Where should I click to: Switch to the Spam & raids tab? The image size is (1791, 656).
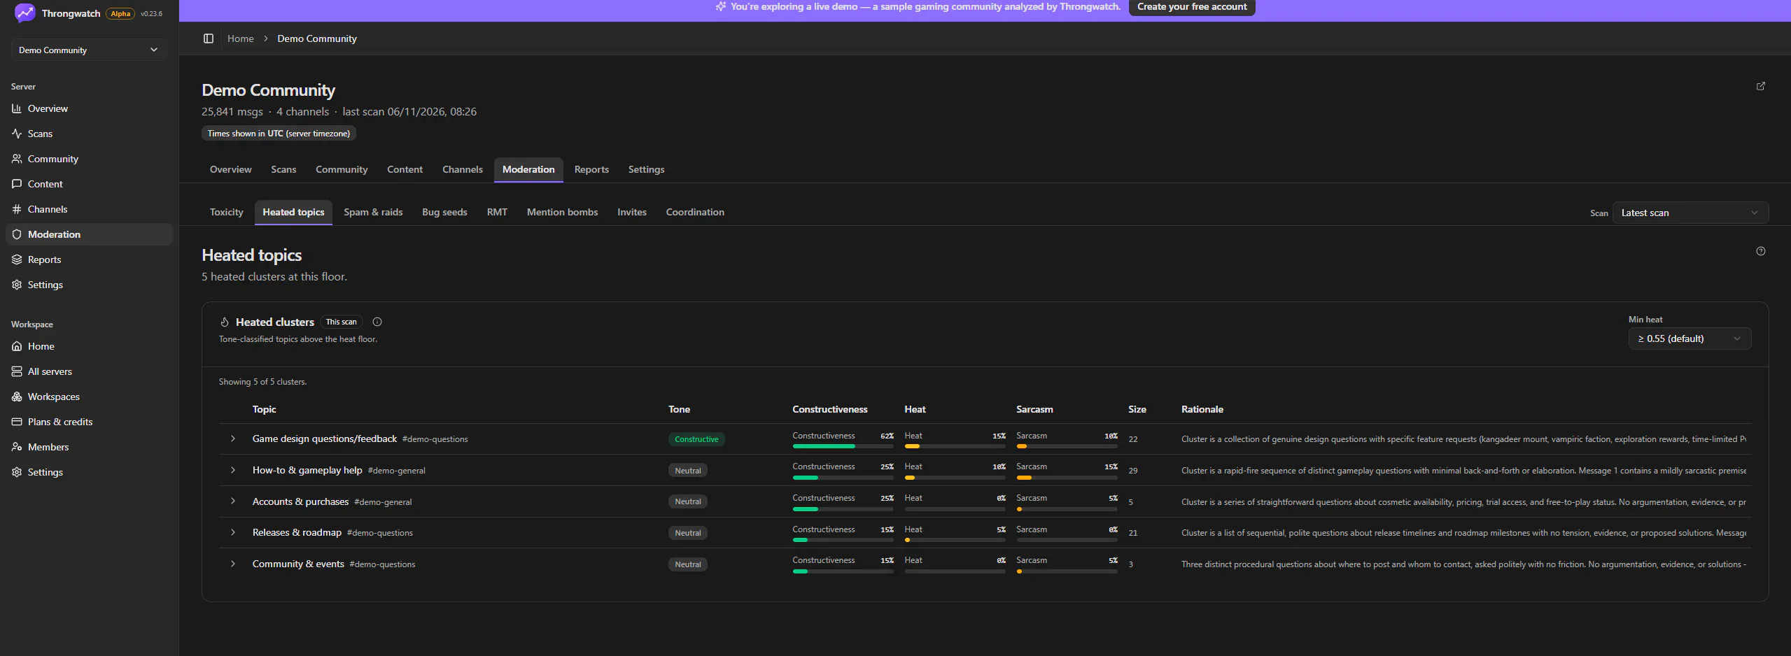pos(373,212)
